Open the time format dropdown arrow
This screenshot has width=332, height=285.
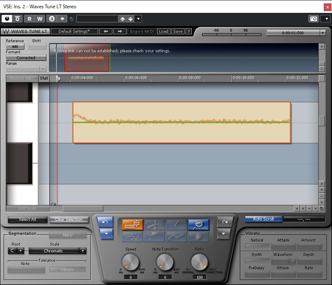click(x=323, y=33)
